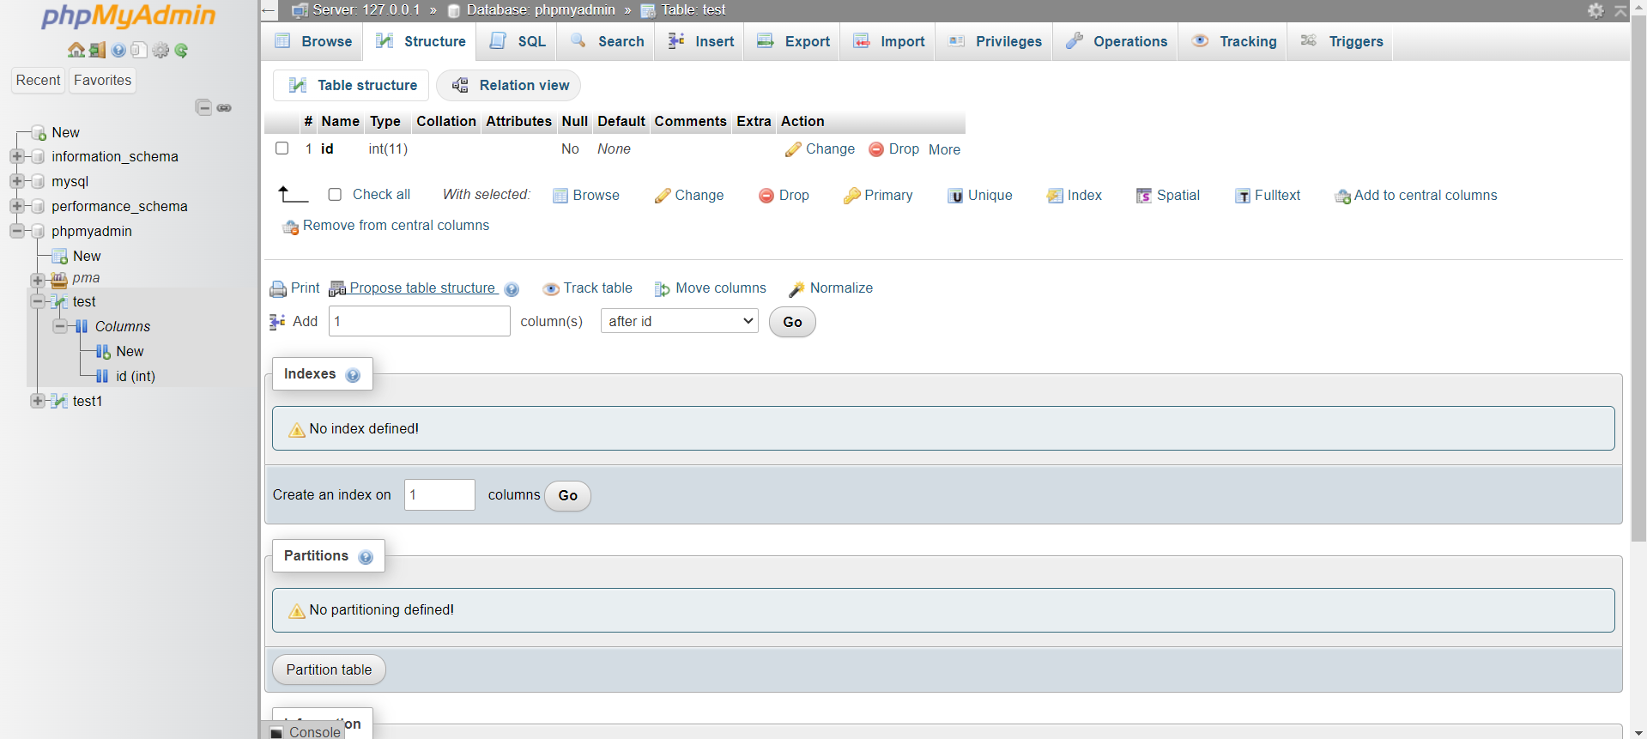Collapse all navigation tree items icon
The image size is (1647, 739).
pos(203,107)
